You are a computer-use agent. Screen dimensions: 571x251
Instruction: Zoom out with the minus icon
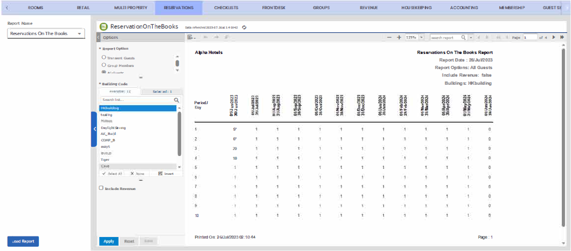pyautogui.click(x=389, y=37)
